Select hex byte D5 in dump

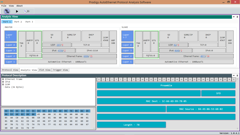[44, 111]
